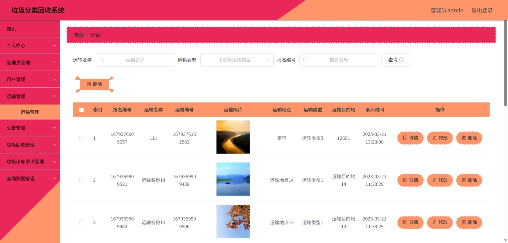Click the 2023-03-21 13:23:00 timestamp

pyautogui.click(x=375, y=138)
